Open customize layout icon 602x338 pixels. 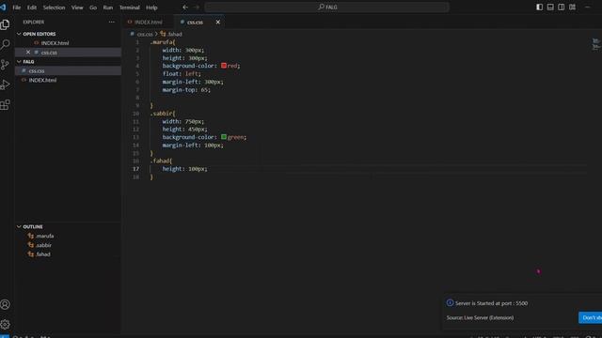point(573,7)
